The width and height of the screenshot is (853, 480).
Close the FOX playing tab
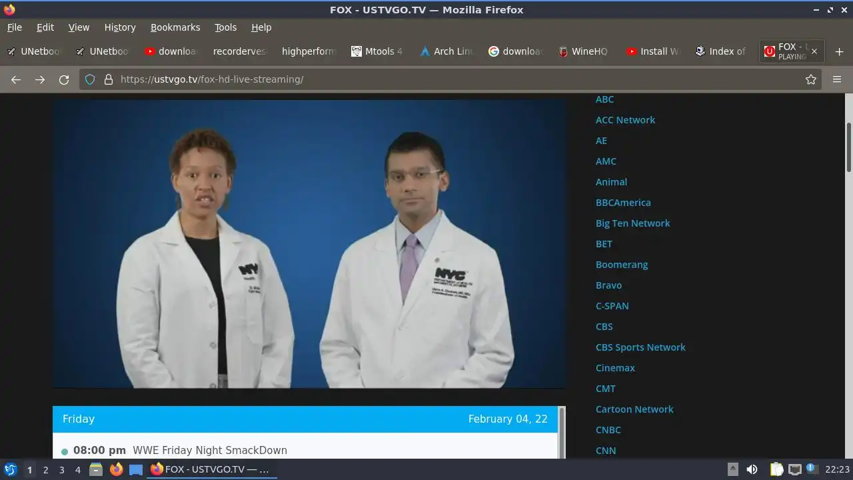[x=814, y=51]
